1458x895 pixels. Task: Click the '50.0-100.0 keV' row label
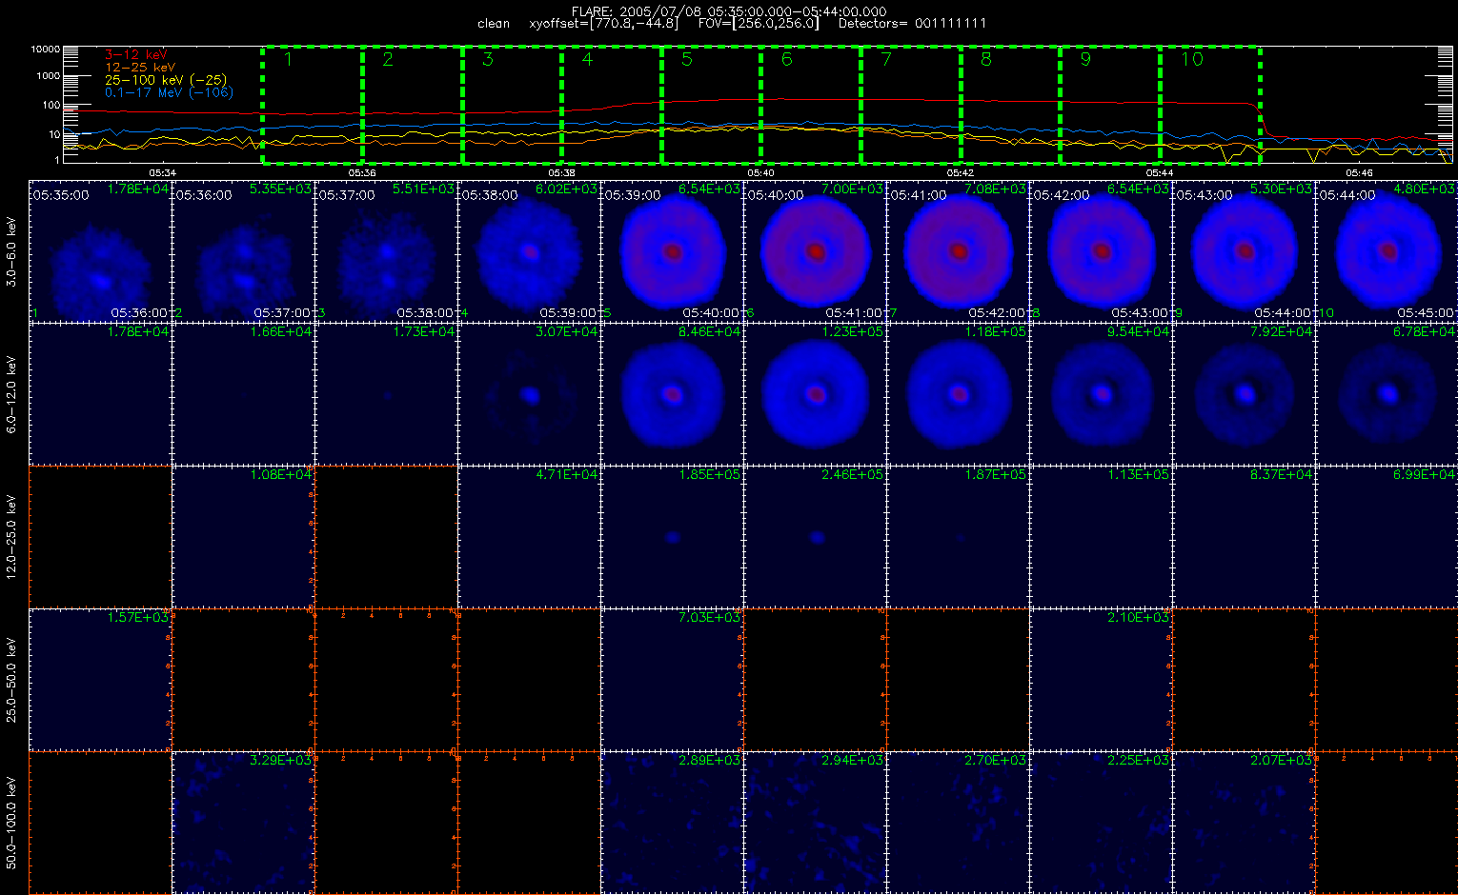point(10,823)
